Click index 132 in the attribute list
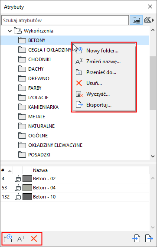This screenshot has width=157, height=247. 6,197
